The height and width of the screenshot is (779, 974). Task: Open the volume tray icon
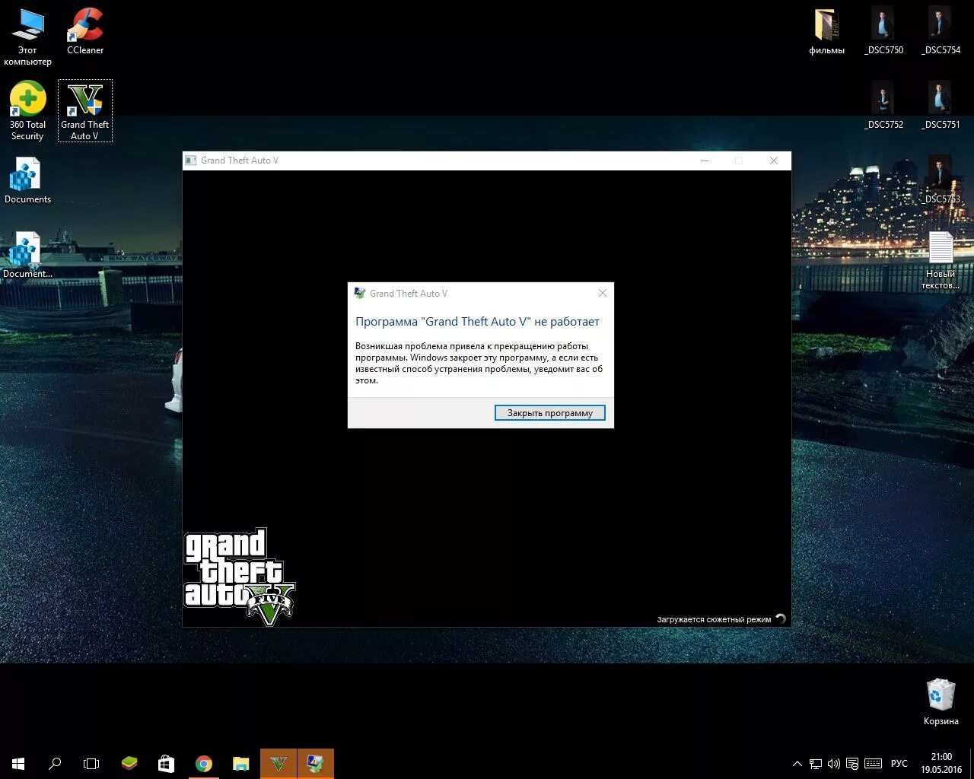point(833,764)
